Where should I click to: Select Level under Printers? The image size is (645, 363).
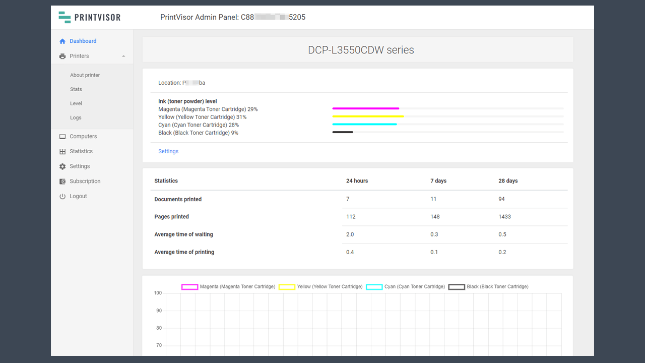point(76,103)
